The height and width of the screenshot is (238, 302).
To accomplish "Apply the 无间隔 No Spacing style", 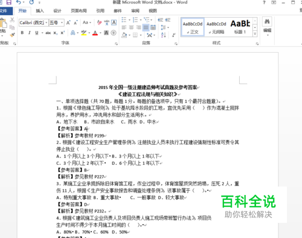I will coord(216,27).
